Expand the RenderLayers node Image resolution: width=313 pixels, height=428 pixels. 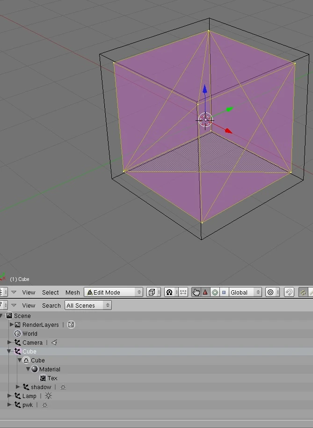pos(11,325)
